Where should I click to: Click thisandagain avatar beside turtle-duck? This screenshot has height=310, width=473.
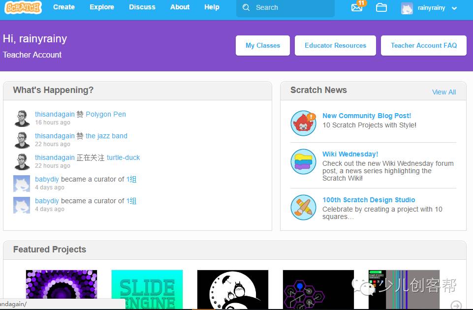pos(22,162)
